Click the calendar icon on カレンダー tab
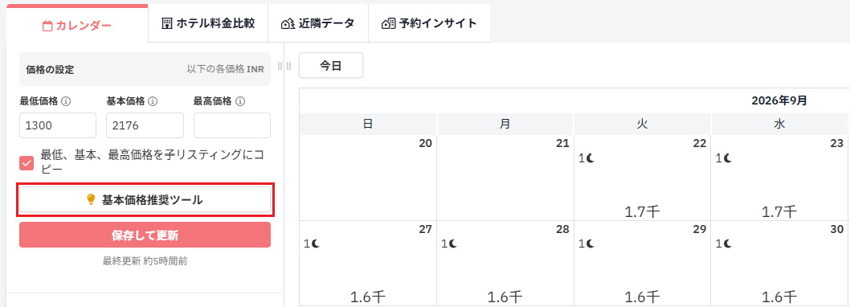The width and height of the screenshot is (850, 307). (47, 26)
